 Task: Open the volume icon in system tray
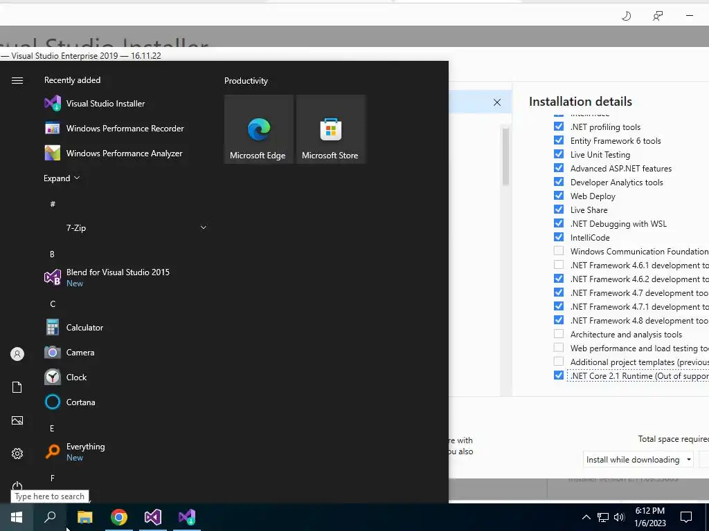click(x=619, y=517)
